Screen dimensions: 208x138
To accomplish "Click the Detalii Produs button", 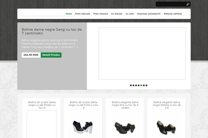I will point(51,55).
